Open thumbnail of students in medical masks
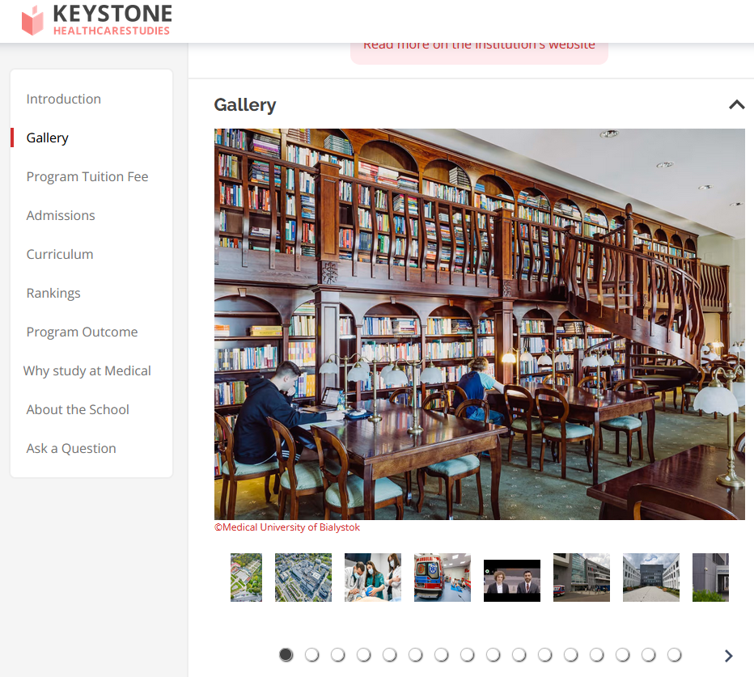The height and width of the screenshot is (677, 754). tap(372, 578)
